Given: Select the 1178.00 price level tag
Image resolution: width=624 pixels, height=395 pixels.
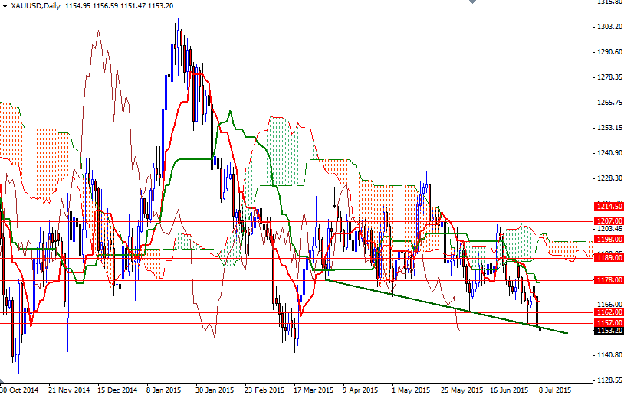Looking at the screenshot, I should (608, 280).
